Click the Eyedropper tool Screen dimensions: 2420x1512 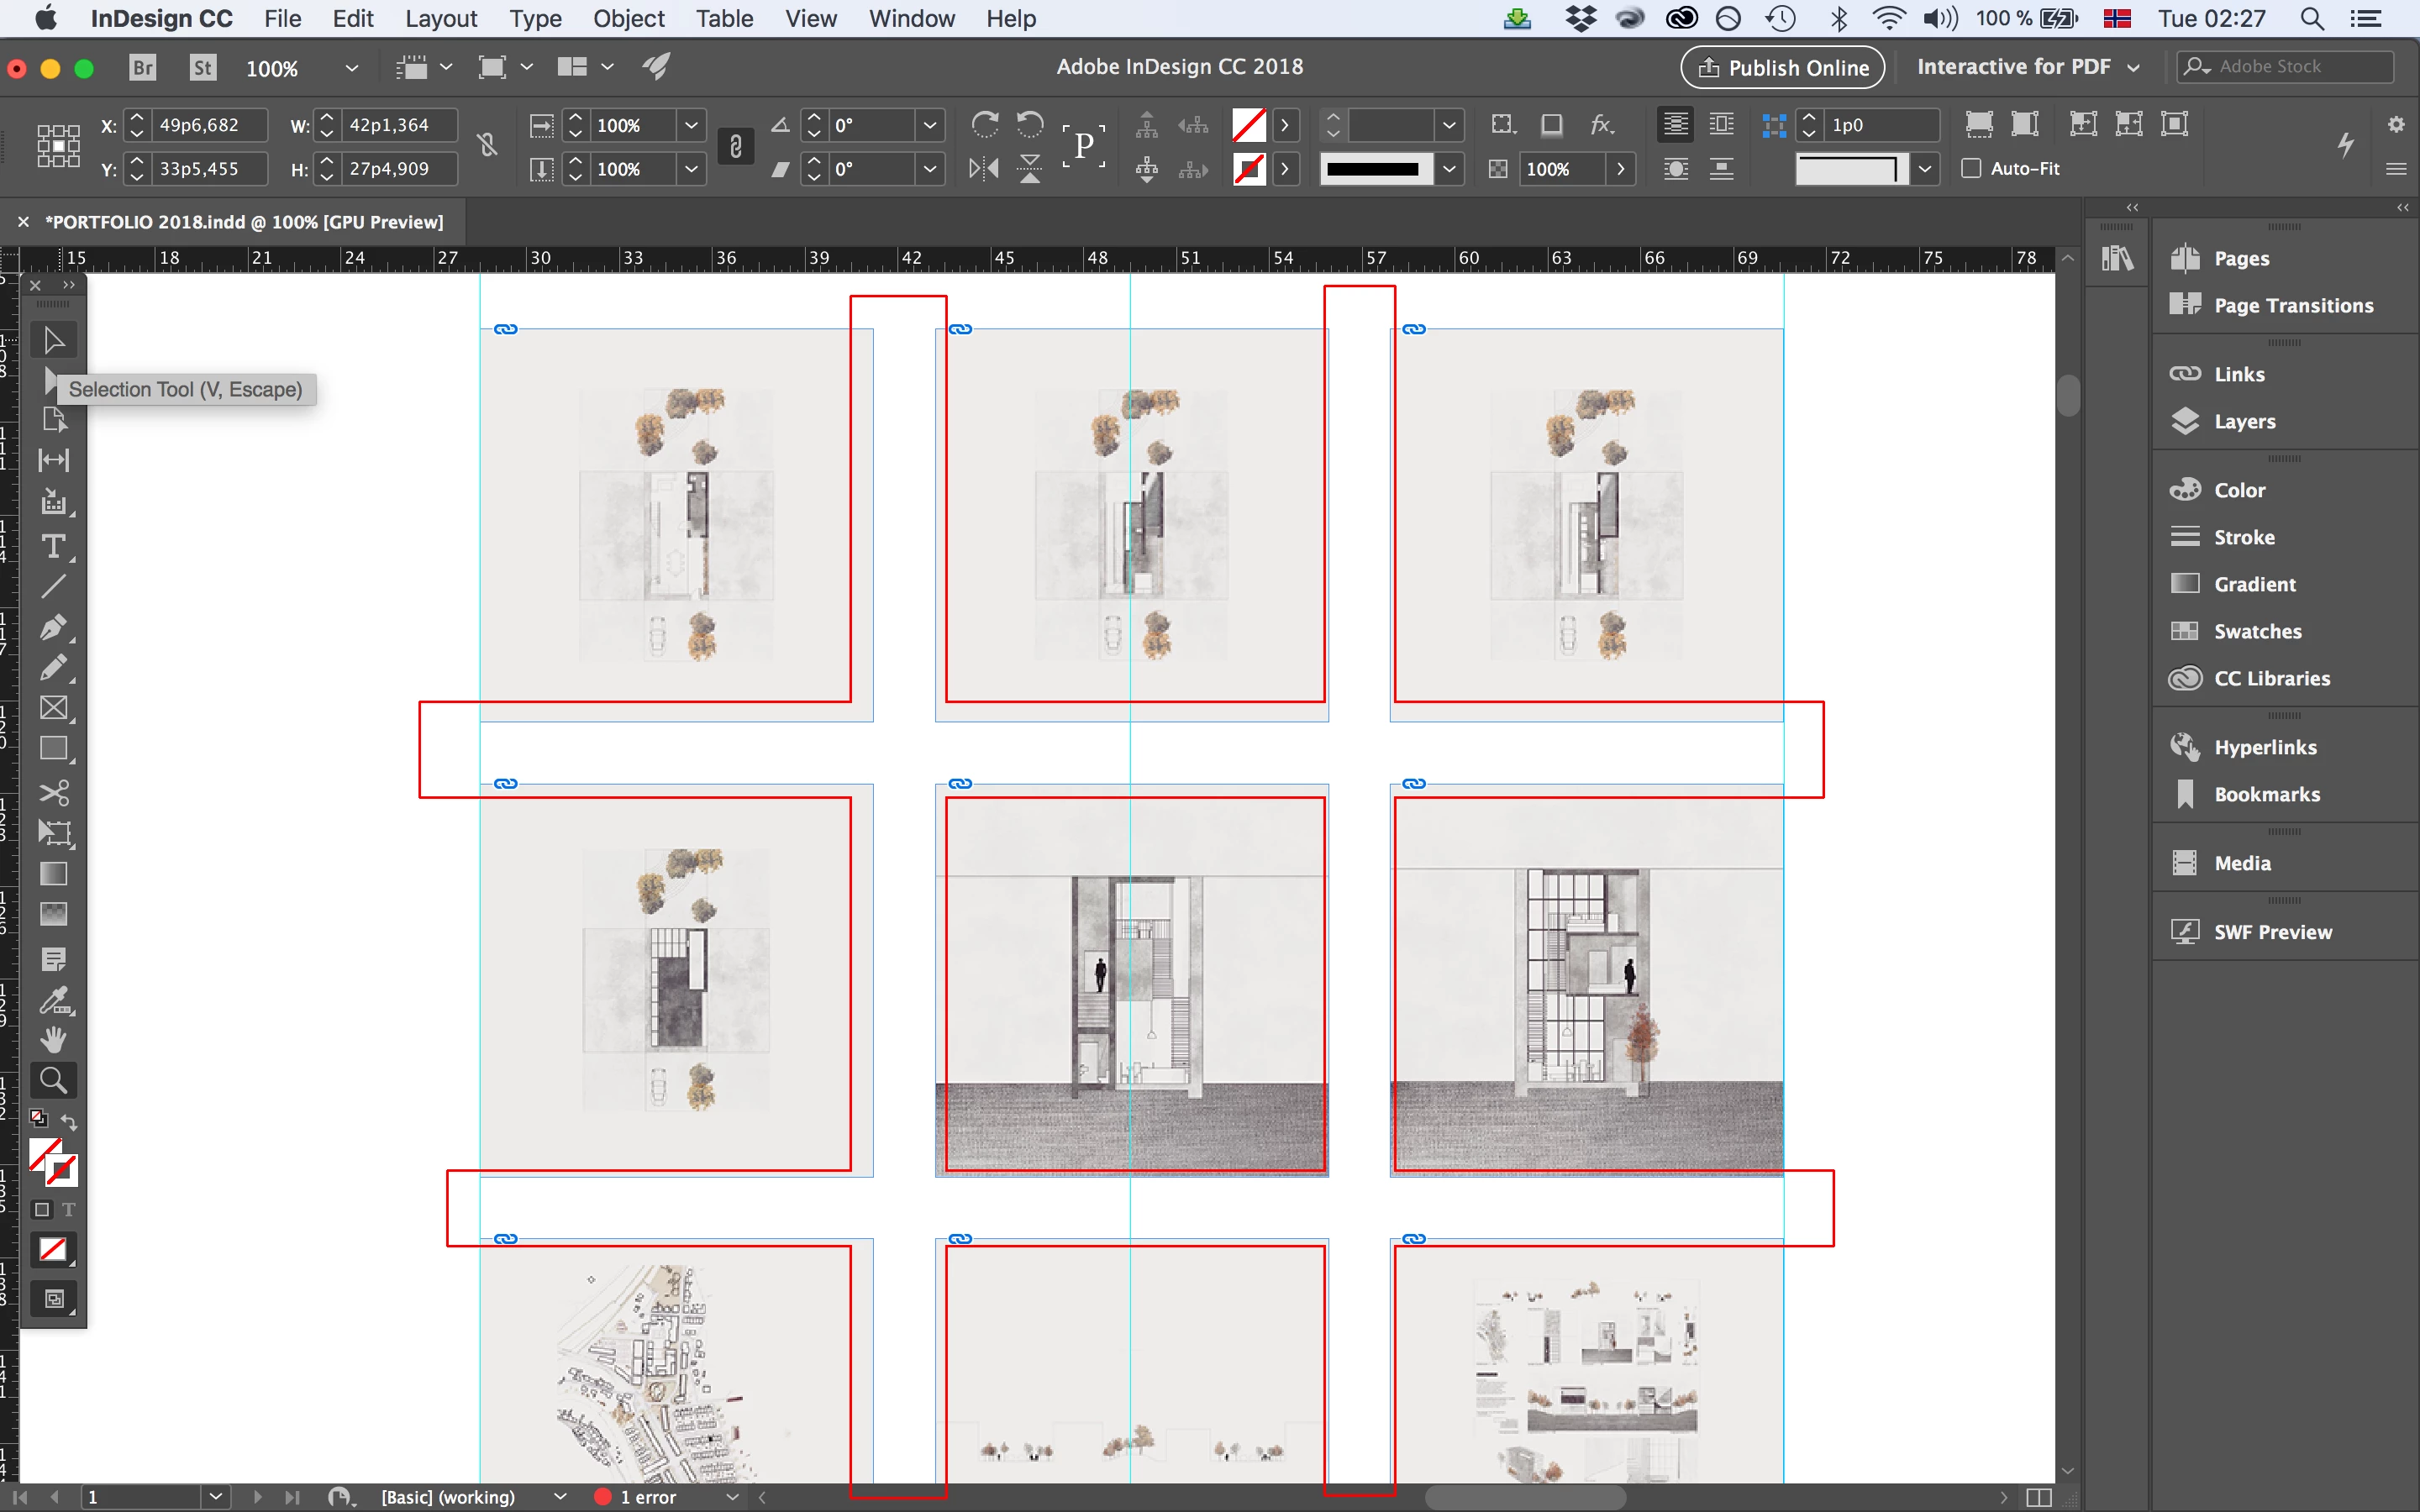point(53,1000)
